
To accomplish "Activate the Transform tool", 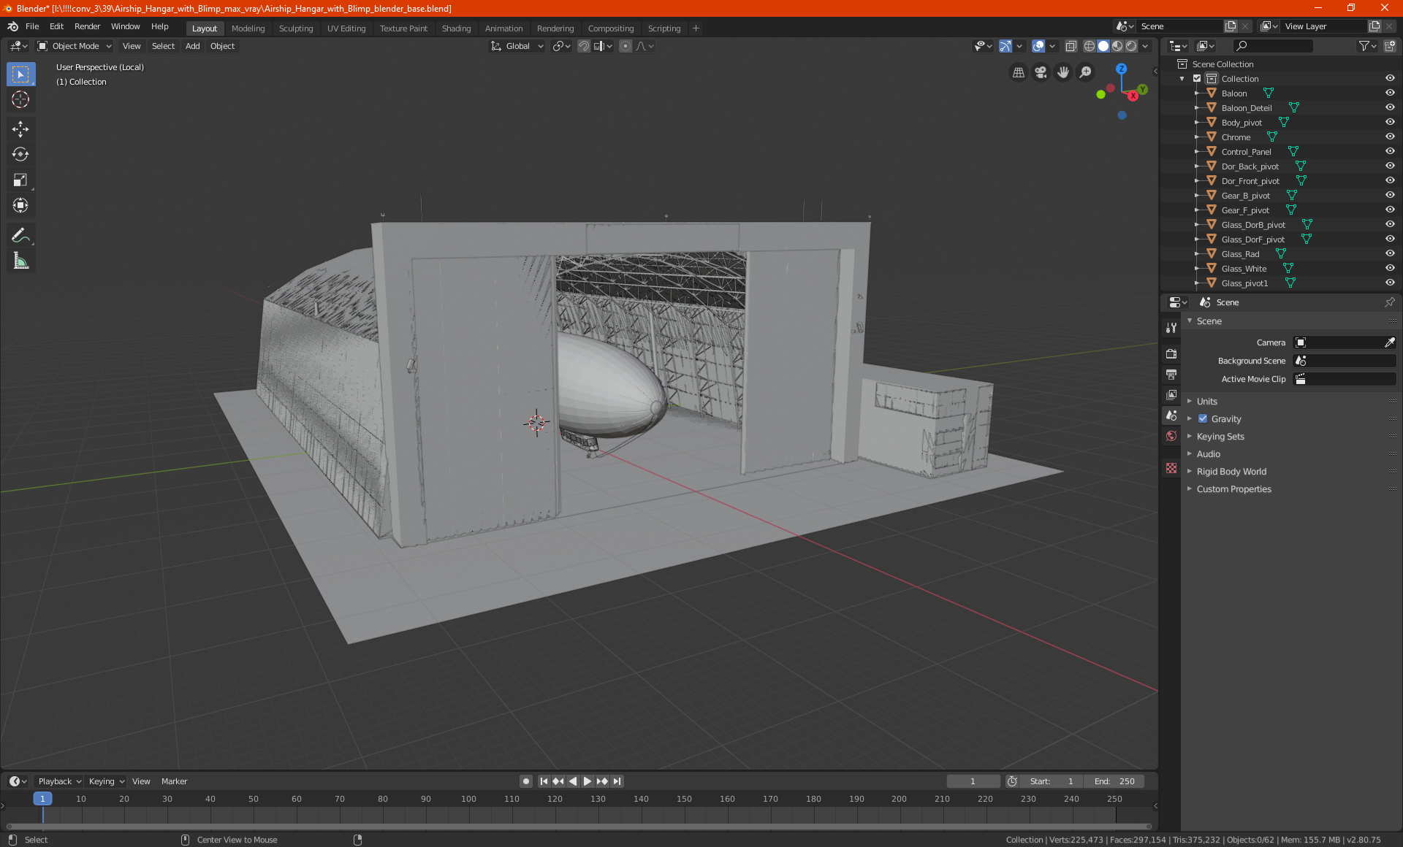I will pos(20,205).
